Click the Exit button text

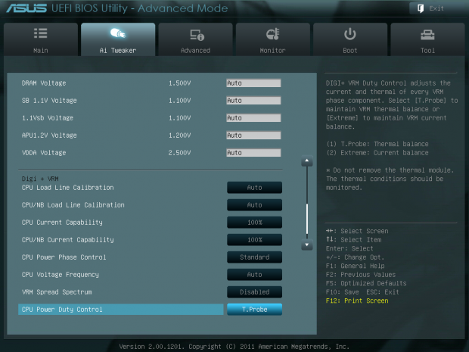click(x=436, y=8)
